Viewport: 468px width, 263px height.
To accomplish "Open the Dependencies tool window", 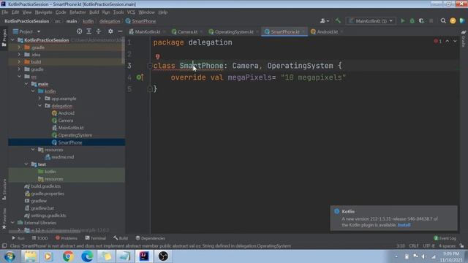I will [x=151, y=238].
